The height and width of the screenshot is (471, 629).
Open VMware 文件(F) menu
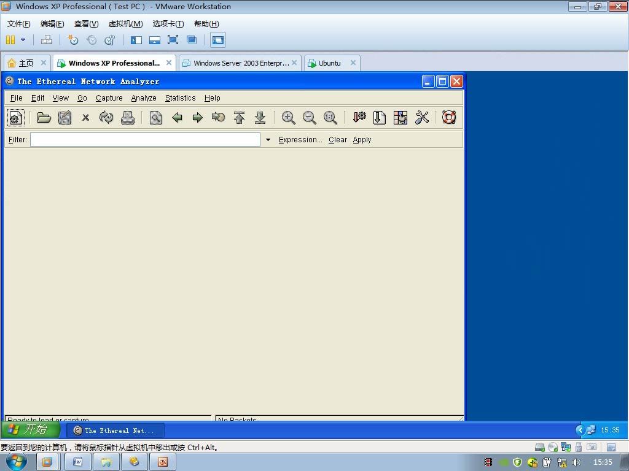pyautogui.click(x=19, y=24)
